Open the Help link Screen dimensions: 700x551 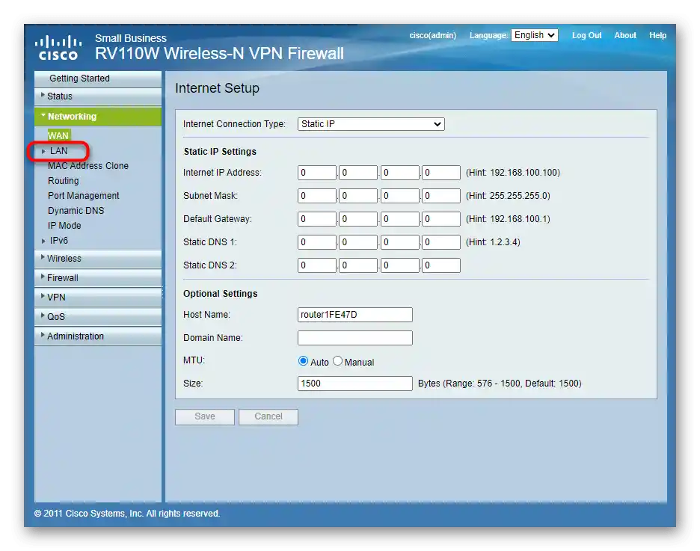657,35
